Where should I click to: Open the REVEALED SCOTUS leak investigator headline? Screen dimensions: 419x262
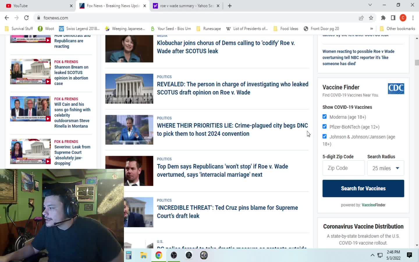point(232,88)
